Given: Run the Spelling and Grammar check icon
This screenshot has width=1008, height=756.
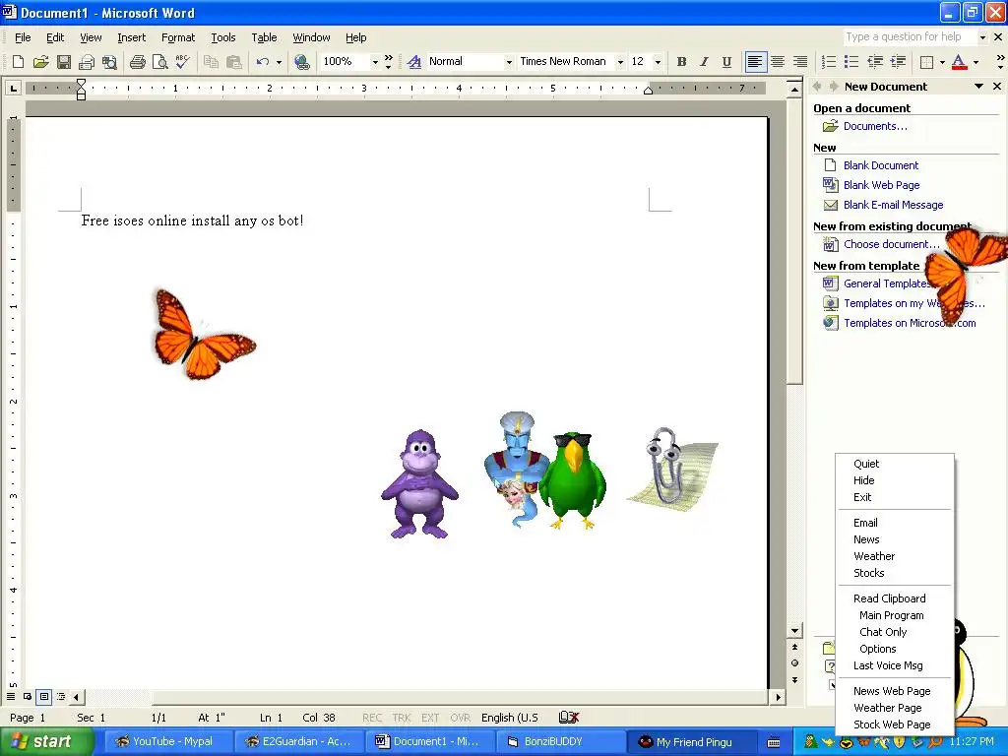Looking at the screenshot, I should pyautogui.click(x=182, y=62).
